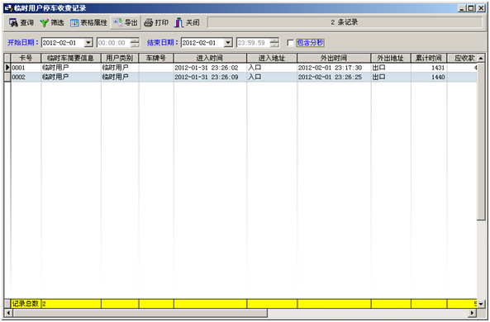Click the 用户类别 column header
Screen dimensions: 490x322
(120, 58)
